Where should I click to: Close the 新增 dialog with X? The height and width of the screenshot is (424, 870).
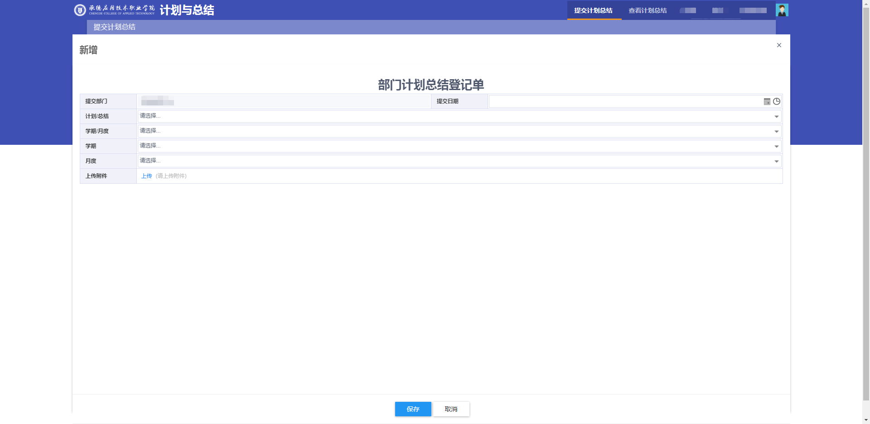pos(779,45)
